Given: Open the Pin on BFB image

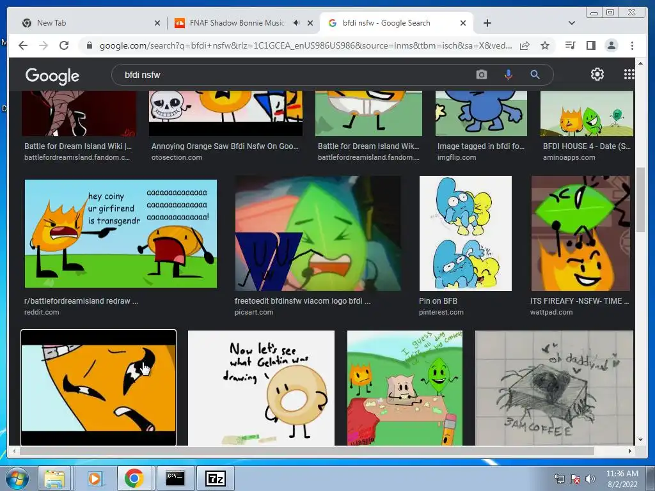Looking at the screenshot, I should point(466,233).
